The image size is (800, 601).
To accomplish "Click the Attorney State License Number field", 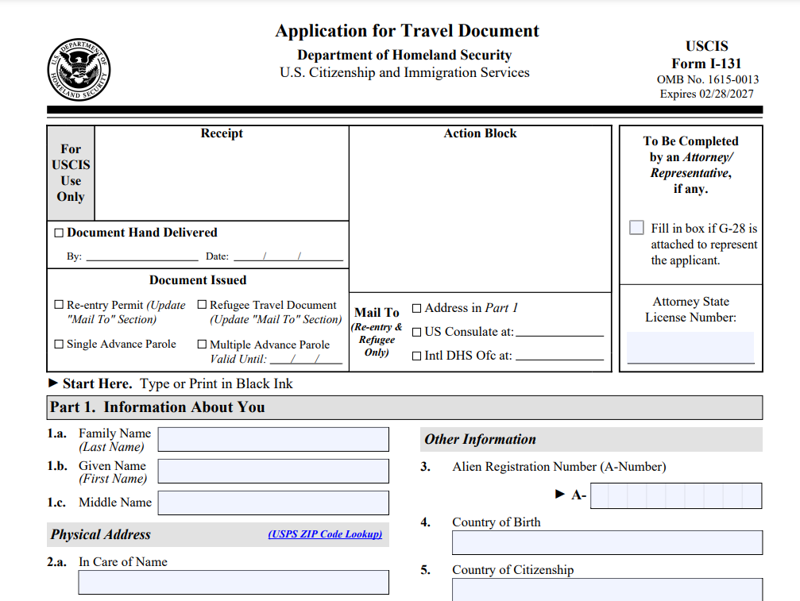I will (690, 347).
